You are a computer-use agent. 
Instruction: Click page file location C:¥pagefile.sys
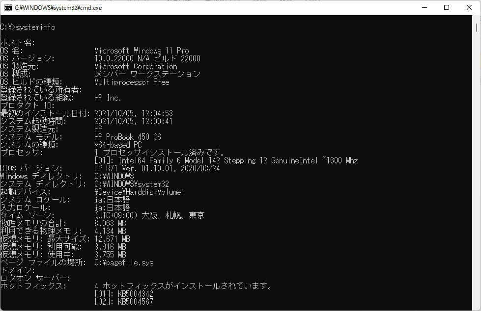pos(124,262)
